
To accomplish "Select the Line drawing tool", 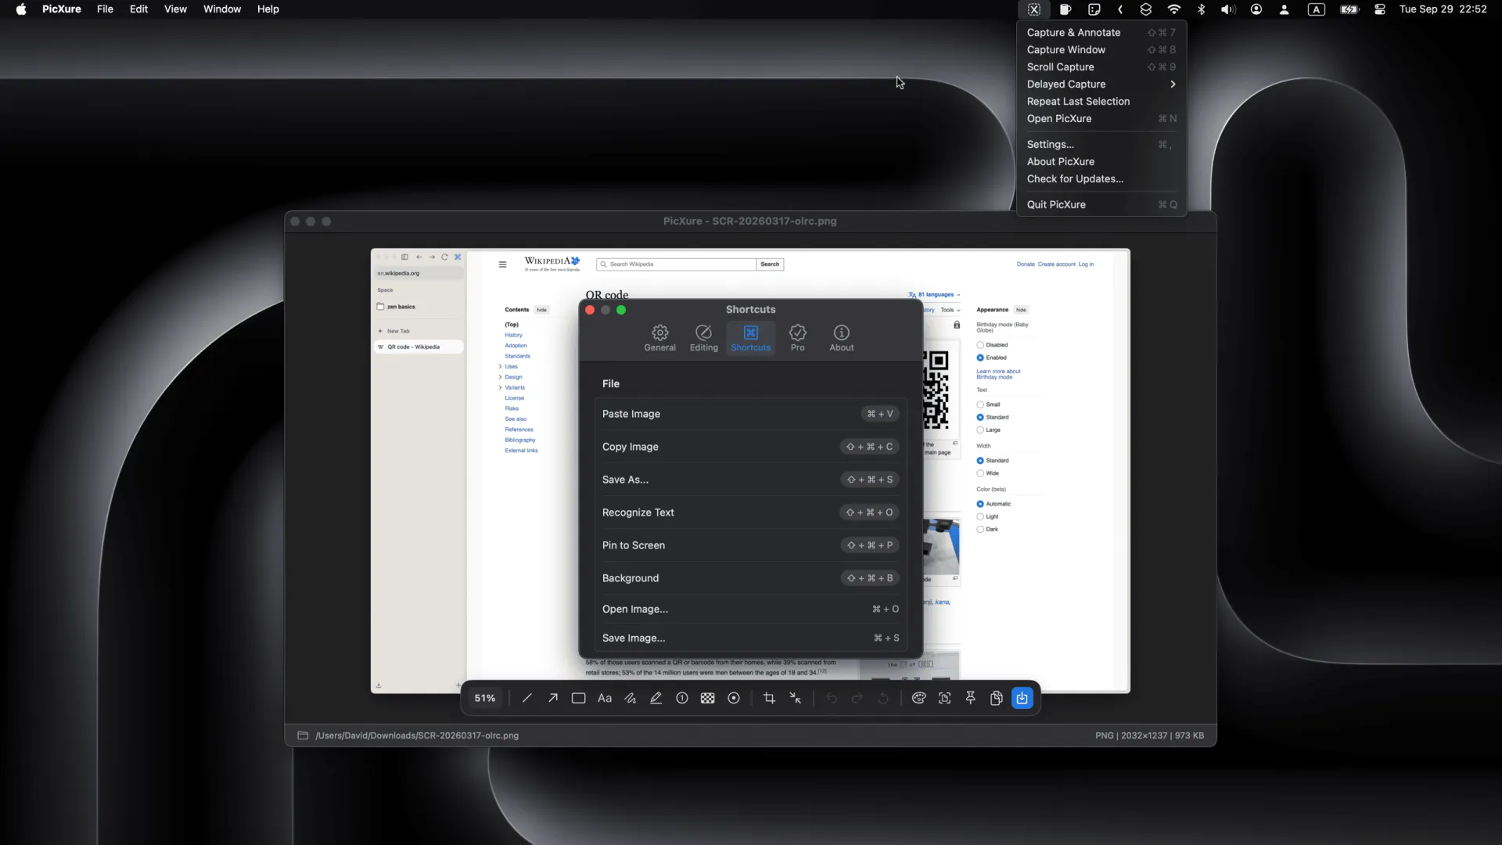I will [526, 698].
